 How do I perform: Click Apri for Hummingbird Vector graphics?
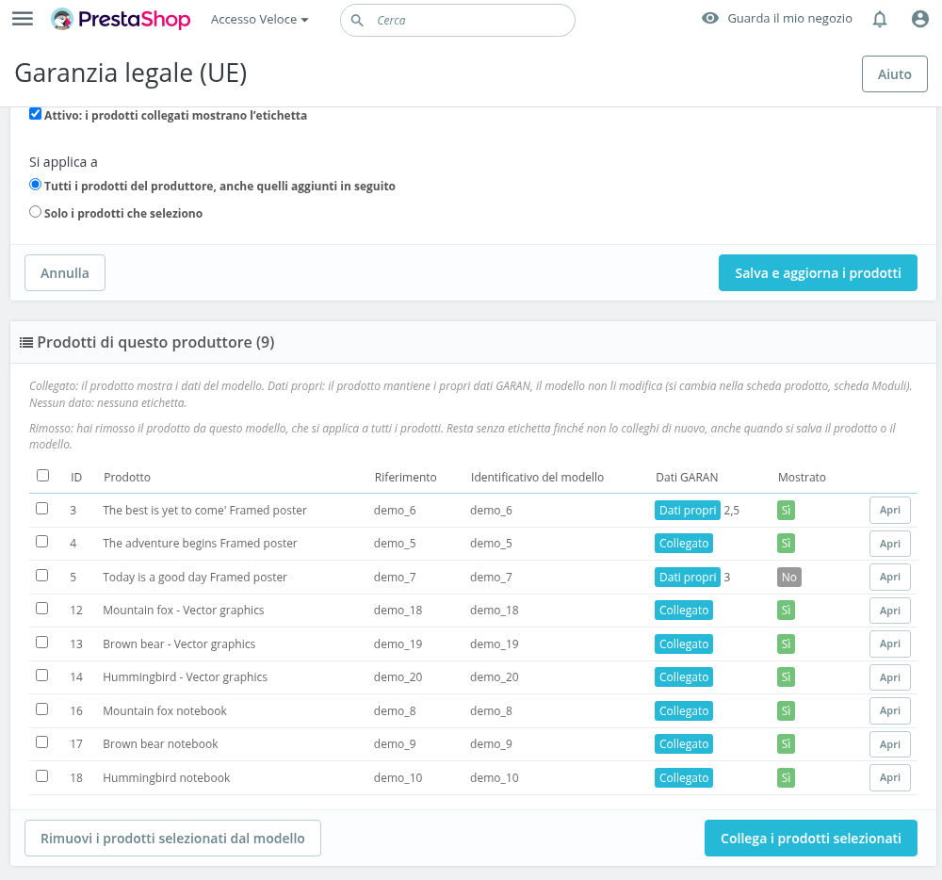point(890,677)
